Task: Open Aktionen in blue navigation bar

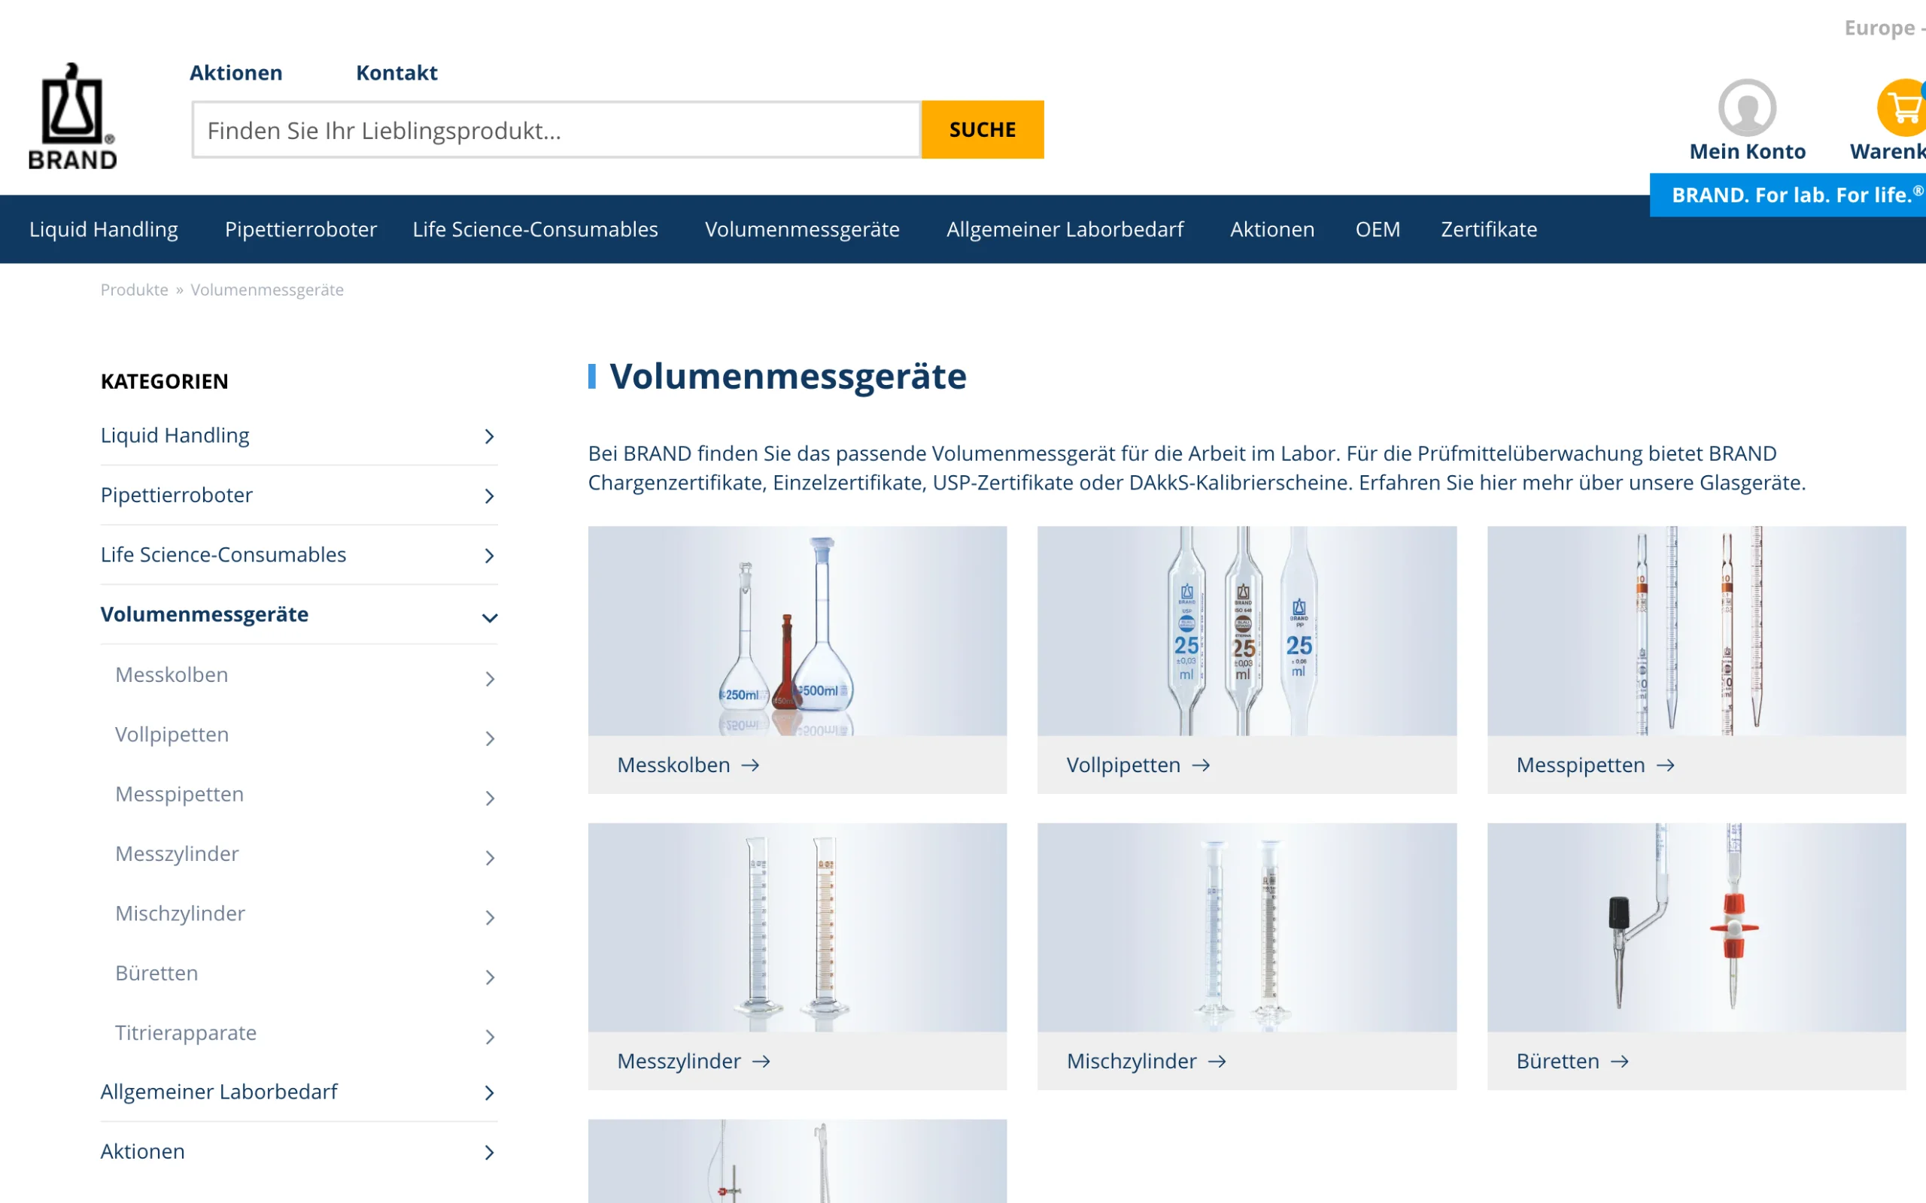Action: coord(1271,229)
